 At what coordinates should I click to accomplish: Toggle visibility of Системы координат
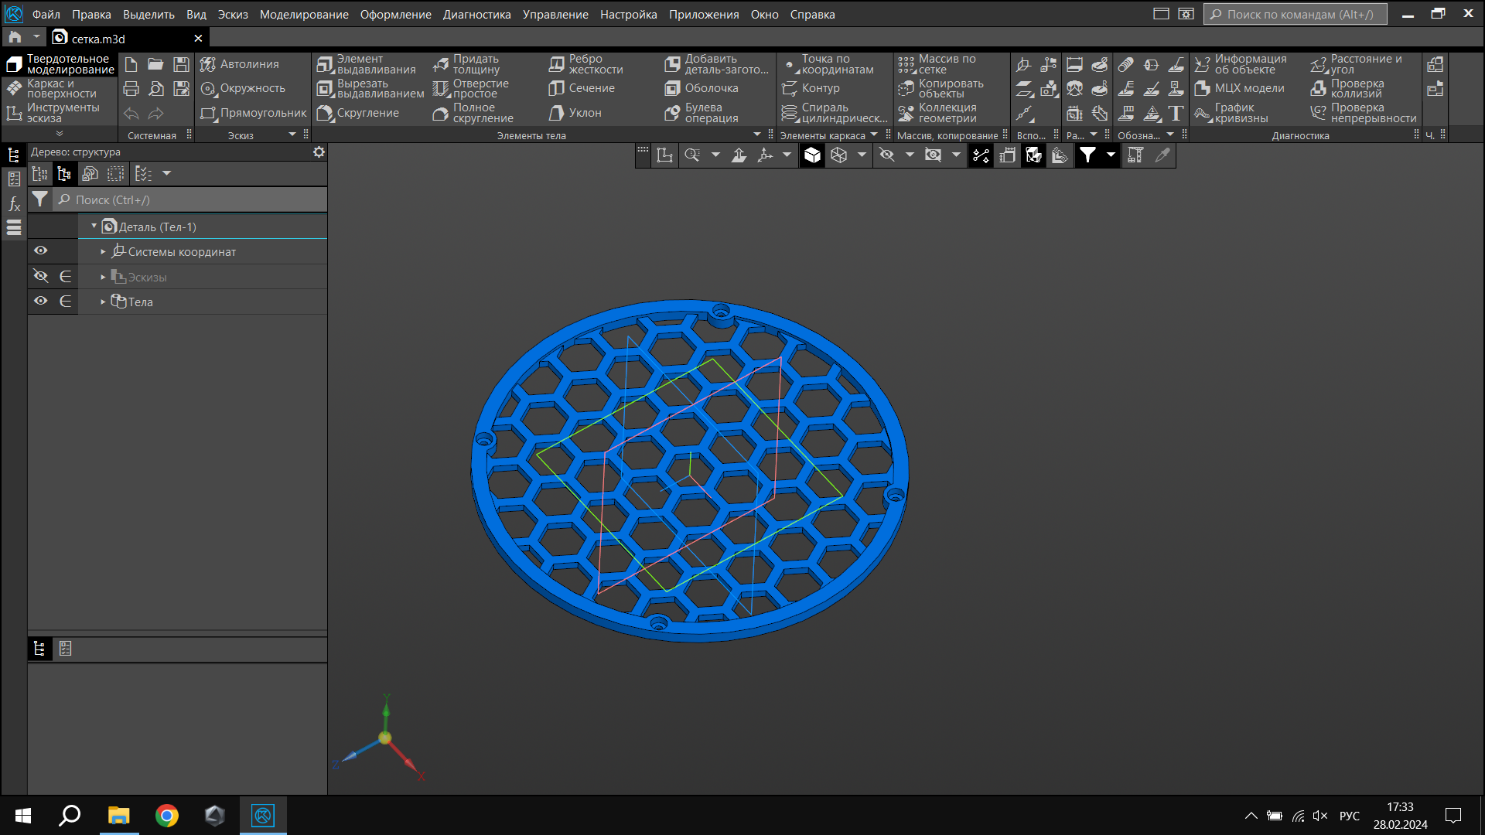[41, 250]
